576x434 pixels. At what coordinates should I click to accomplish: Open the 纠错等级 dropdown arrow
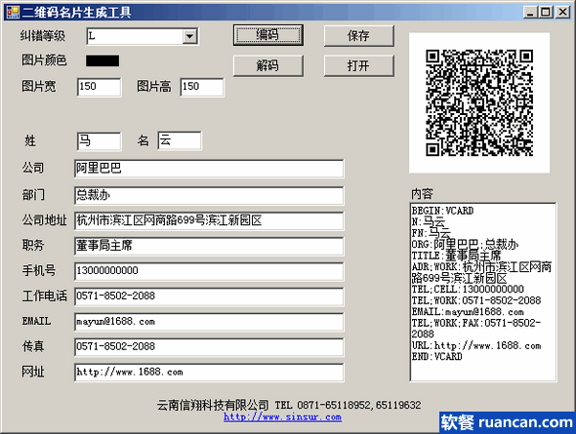(190, 36)
